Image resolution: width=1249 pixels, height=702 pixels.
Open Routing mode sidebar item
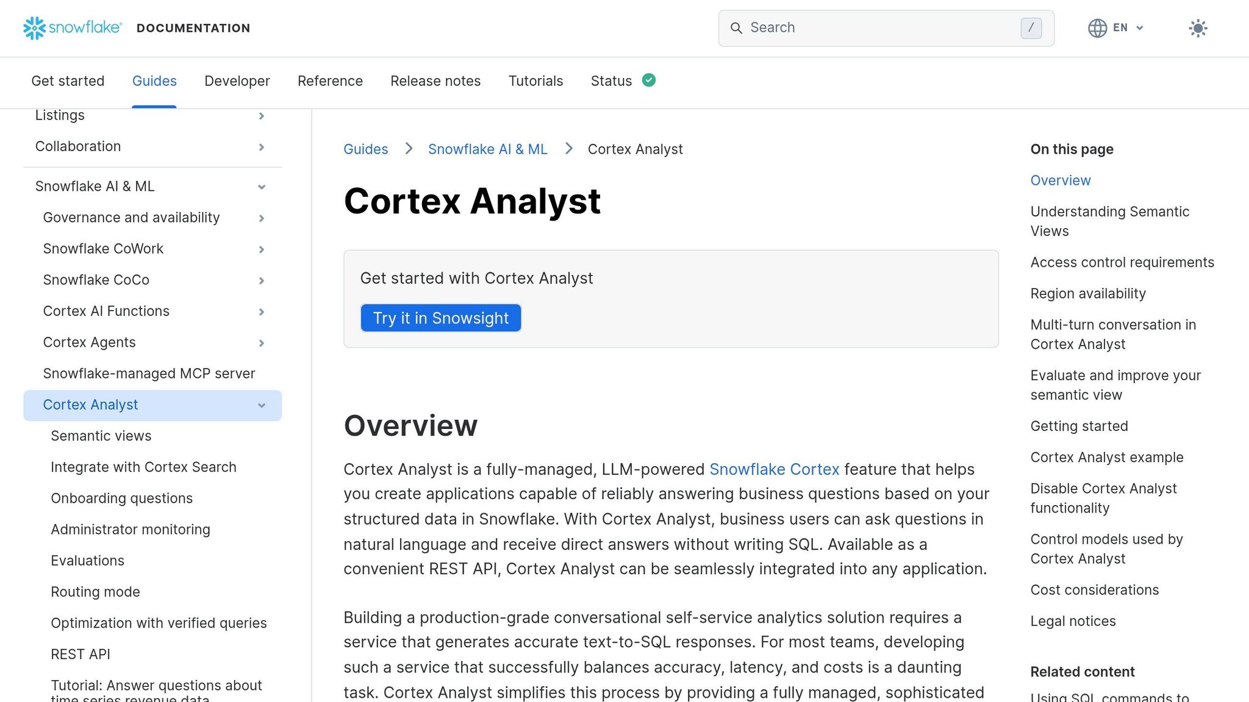(x=95, y=592)
